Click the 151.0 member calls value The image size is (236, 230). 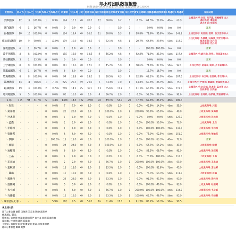(x=179, y=134)
